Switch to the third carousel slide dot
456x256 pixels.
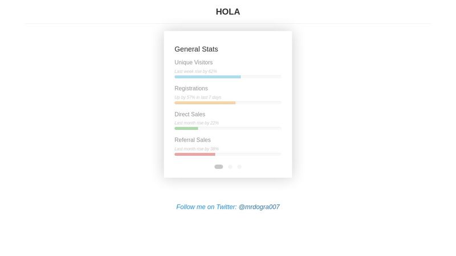[x=239, y=167]
